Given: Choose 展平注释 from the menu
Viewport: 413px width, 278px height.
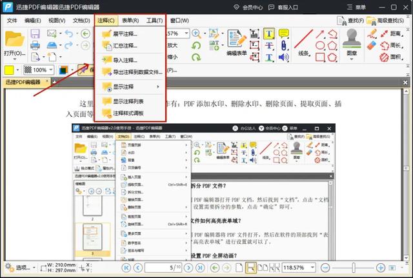Looking at the screenshot, I should coord(130,34).
